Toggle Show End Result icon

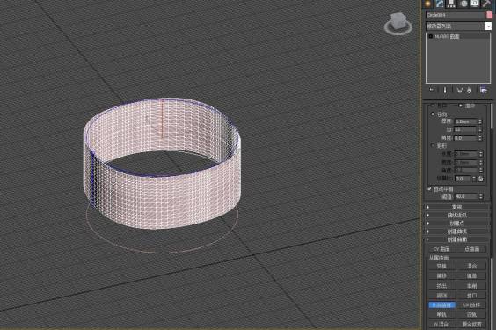point(445,90)
